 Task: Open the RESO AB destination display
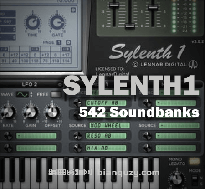click(106, 136)
